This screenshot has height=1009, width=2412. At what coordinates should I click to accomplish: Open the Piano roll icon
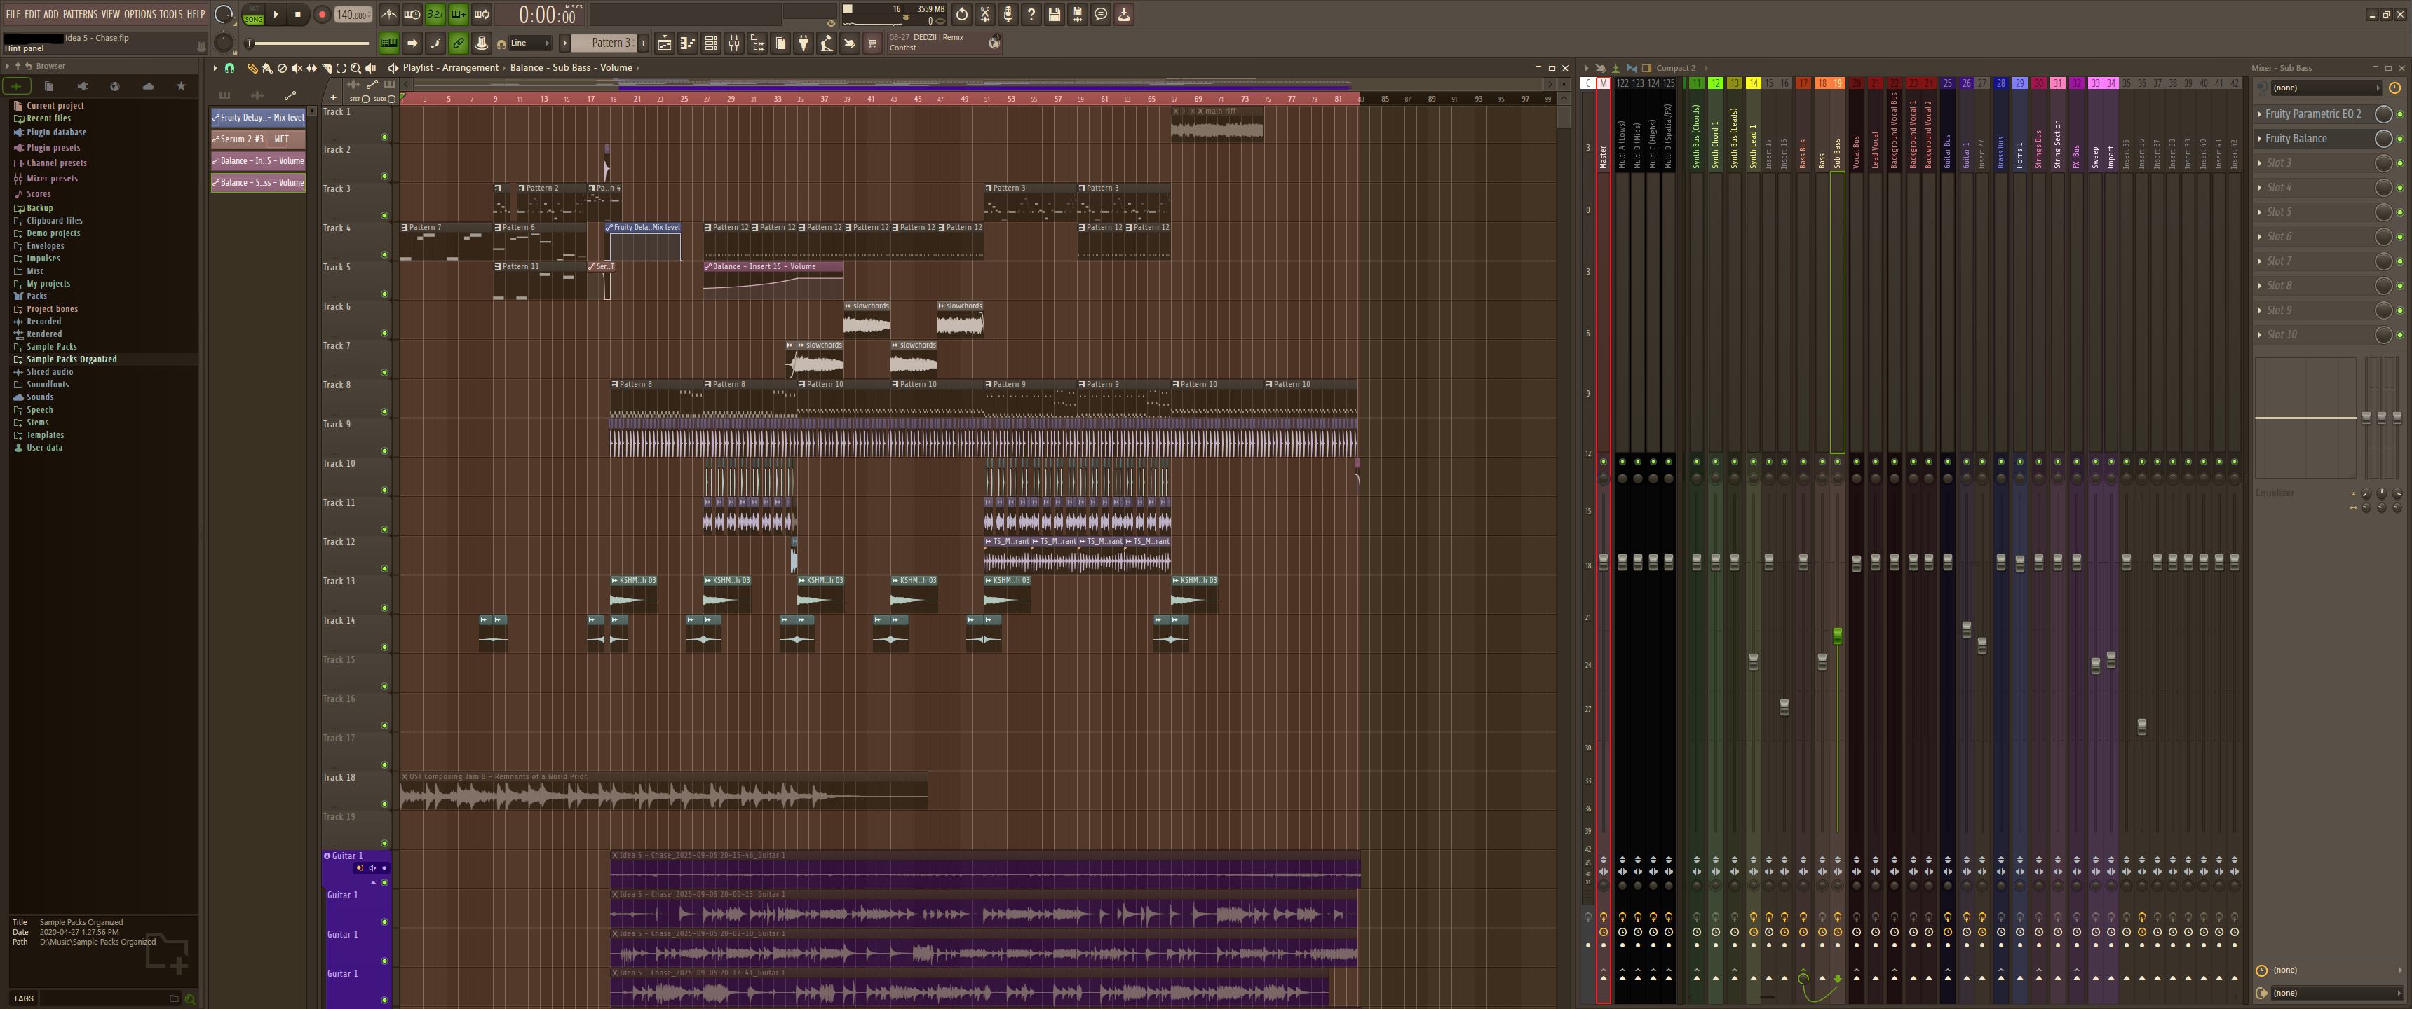click(x=687, y=43)
